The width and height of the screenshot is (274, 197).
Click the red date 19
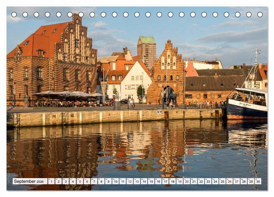[x=179, y=181]
